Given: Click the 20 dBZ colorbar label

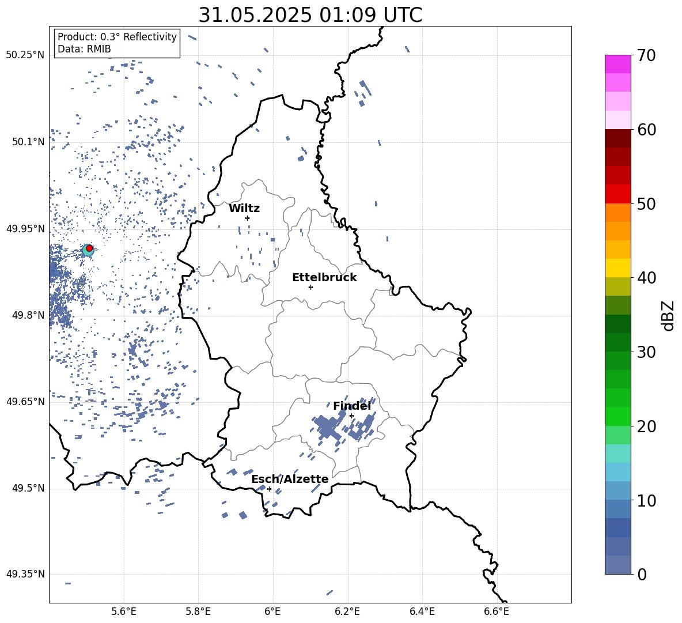Looking at the screenshot, I should [x=646, y=426].
